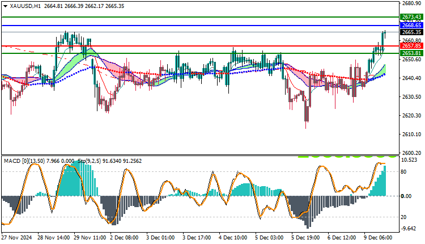Click the 2600.20 price axis value

[x=412, y=153]
